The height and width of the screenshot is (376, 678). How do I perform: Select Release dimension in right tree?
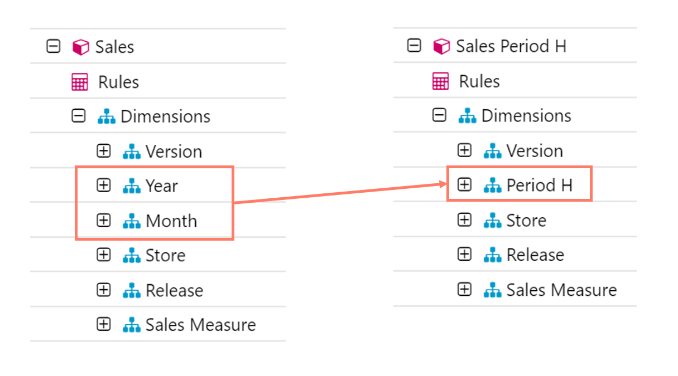click(x=535, y=255)
